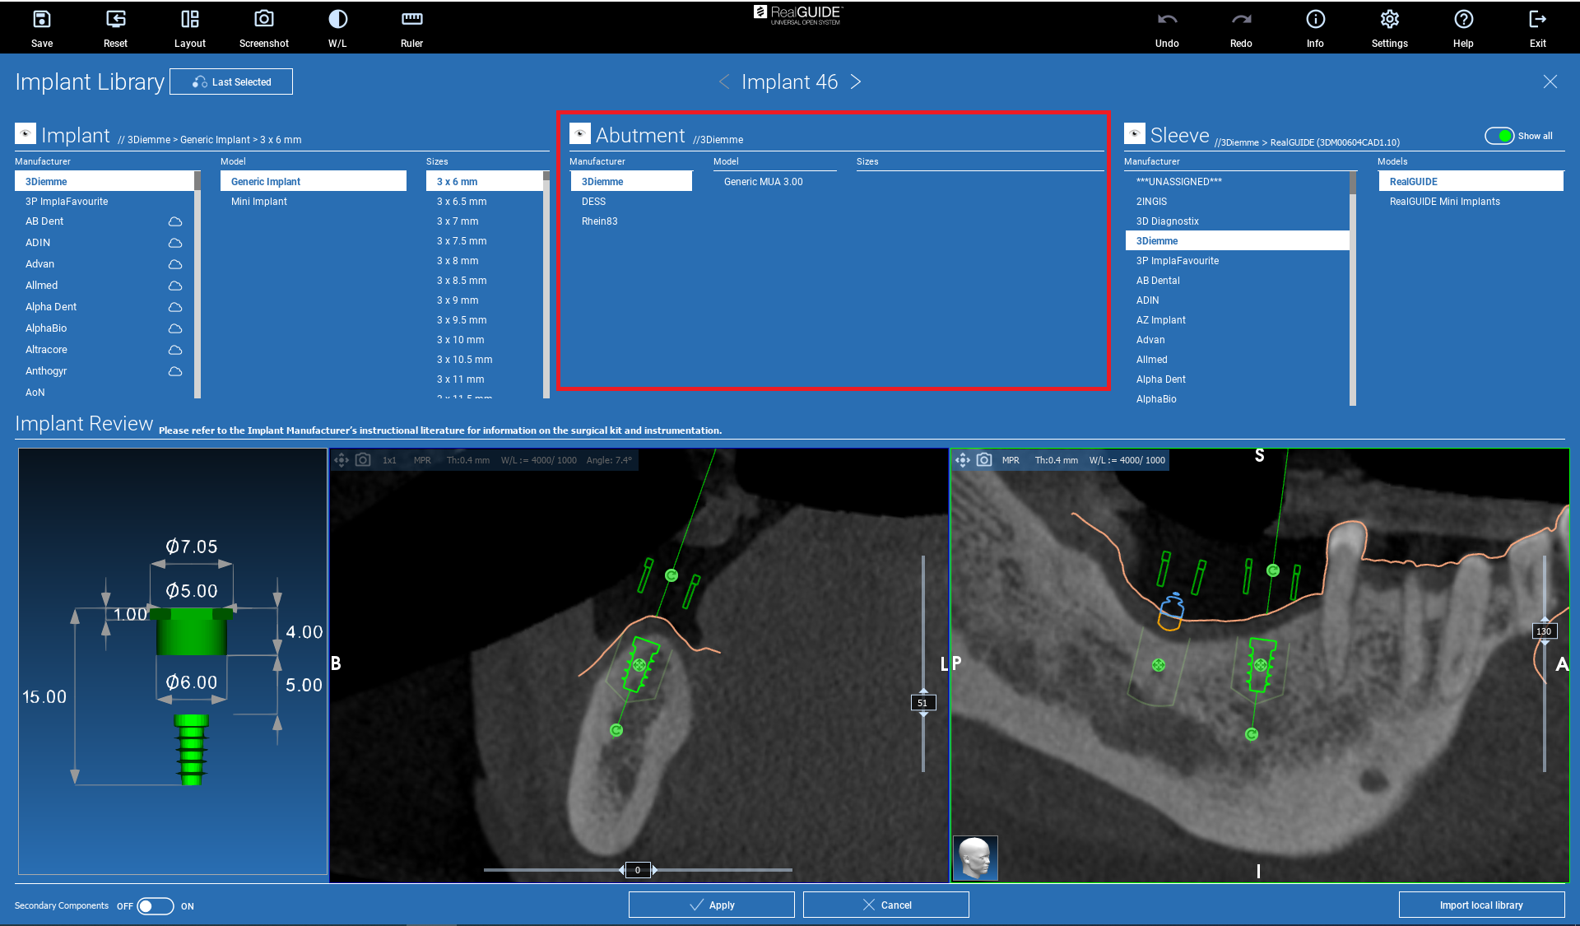Toggle the Secondary Components switch

[x=155, y=906]
